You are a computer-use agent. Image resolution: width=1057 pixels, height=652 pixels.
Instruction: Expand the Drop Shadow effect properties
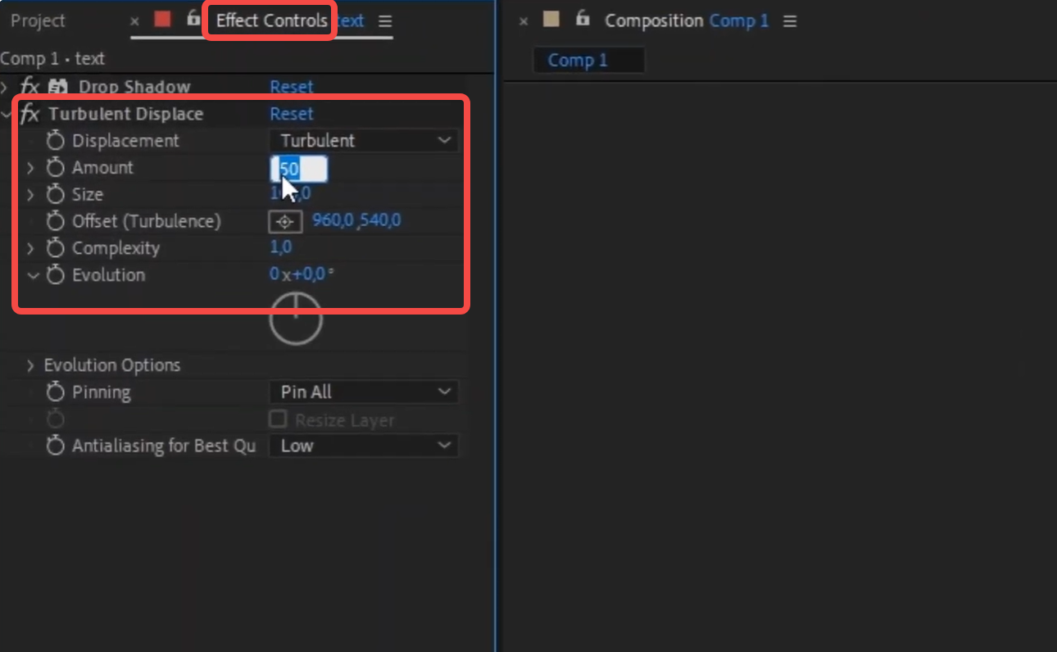pos(5,86)
